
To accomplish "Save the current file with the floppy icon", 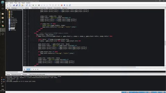I will click(x=14, y=5).
